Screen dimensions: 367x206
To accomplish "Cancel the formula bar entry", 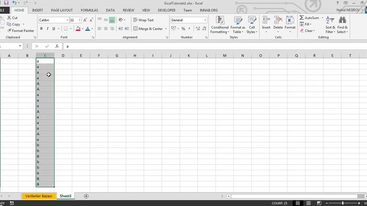I will click(37, 46).
